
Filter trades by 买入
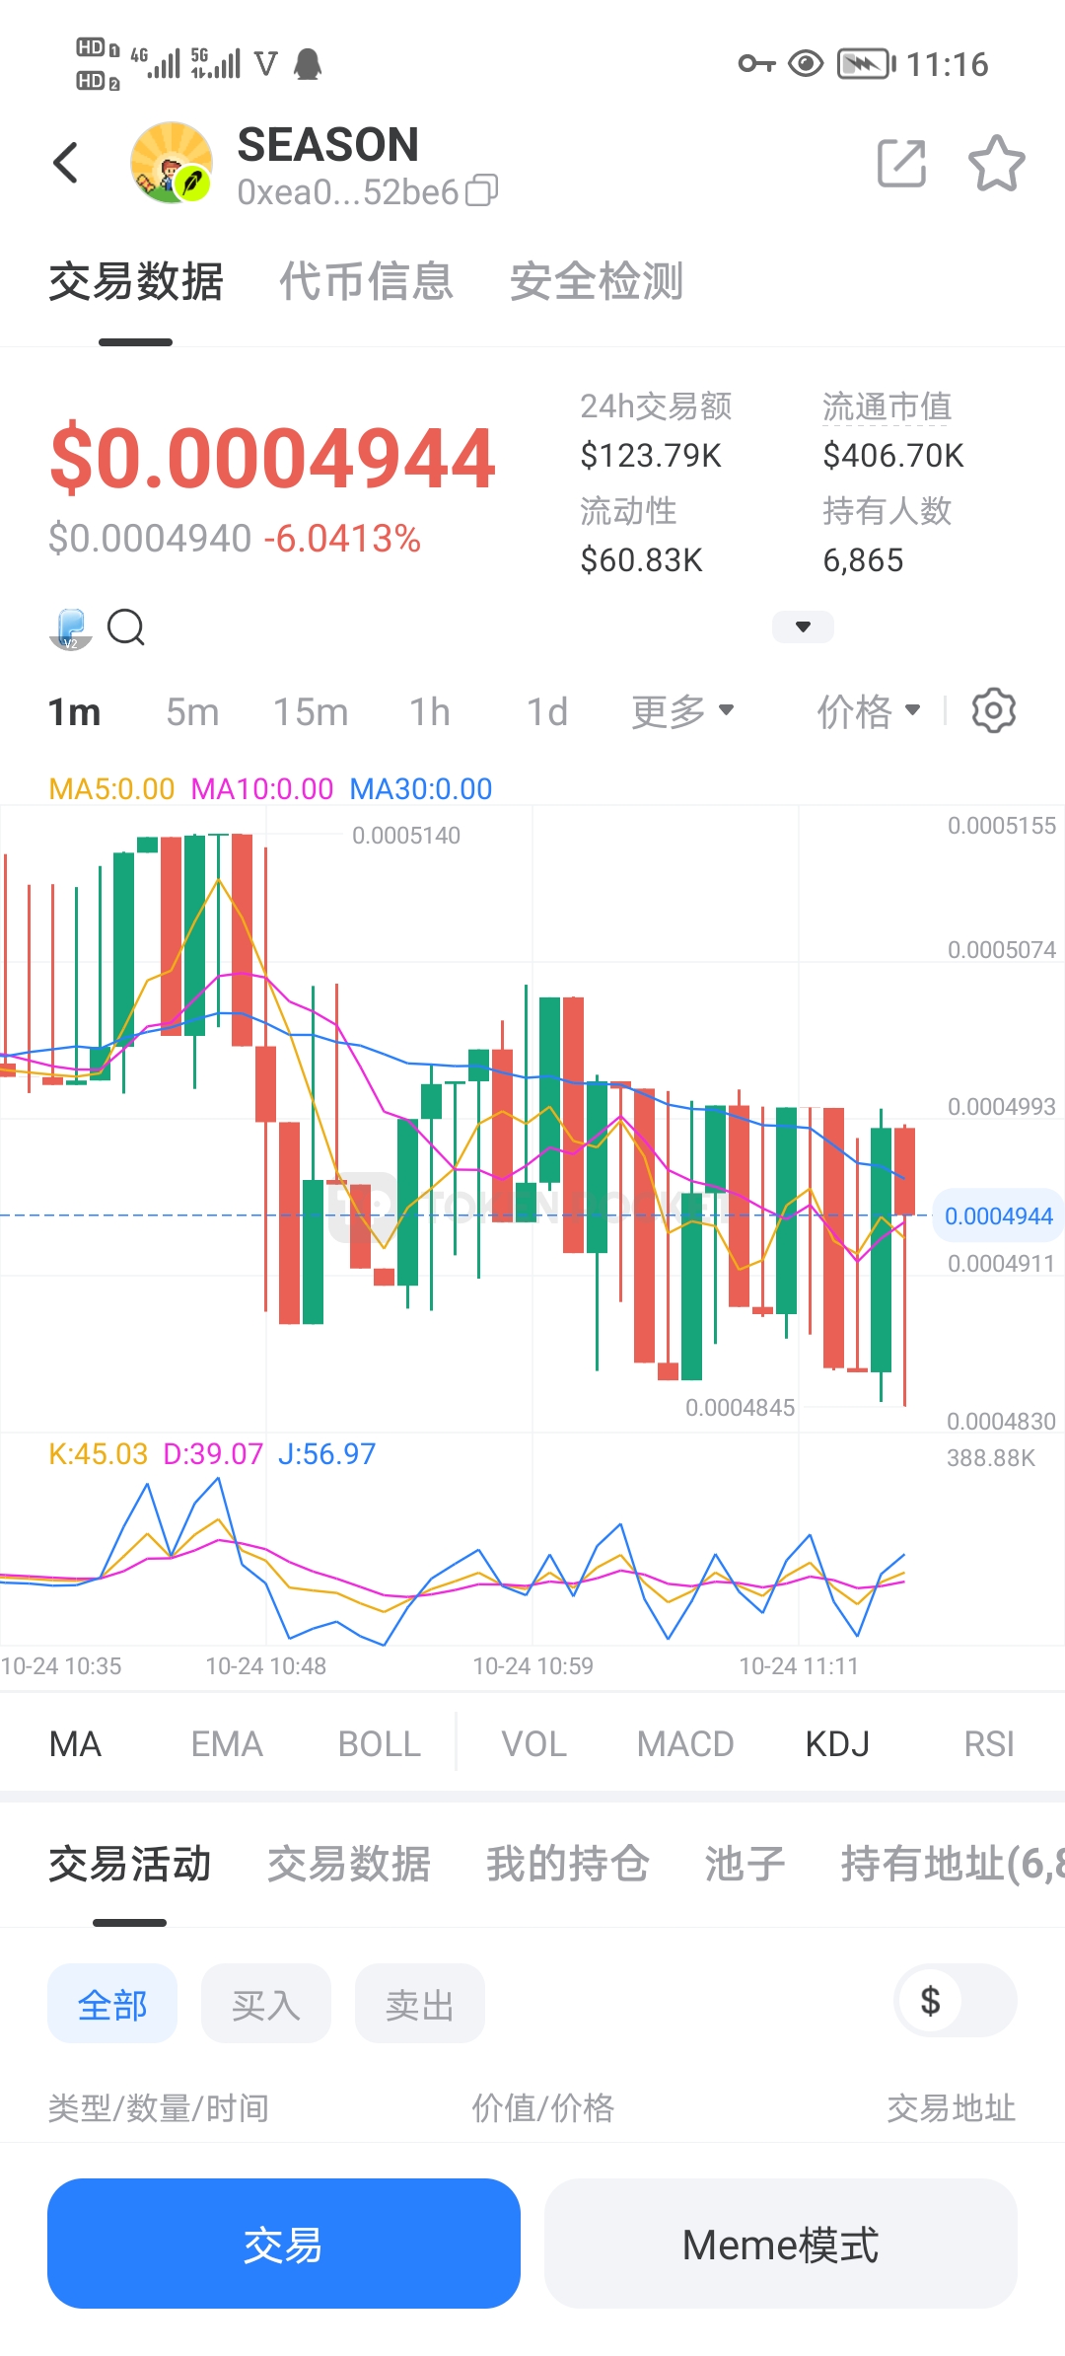click(266, 2004)
